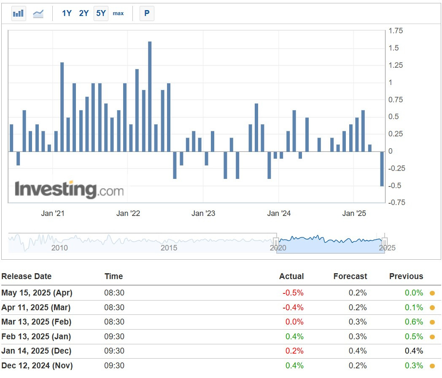442x378 pixels.
Task: Click the Jan '23 x-axis label
Action: coord(203,213)
